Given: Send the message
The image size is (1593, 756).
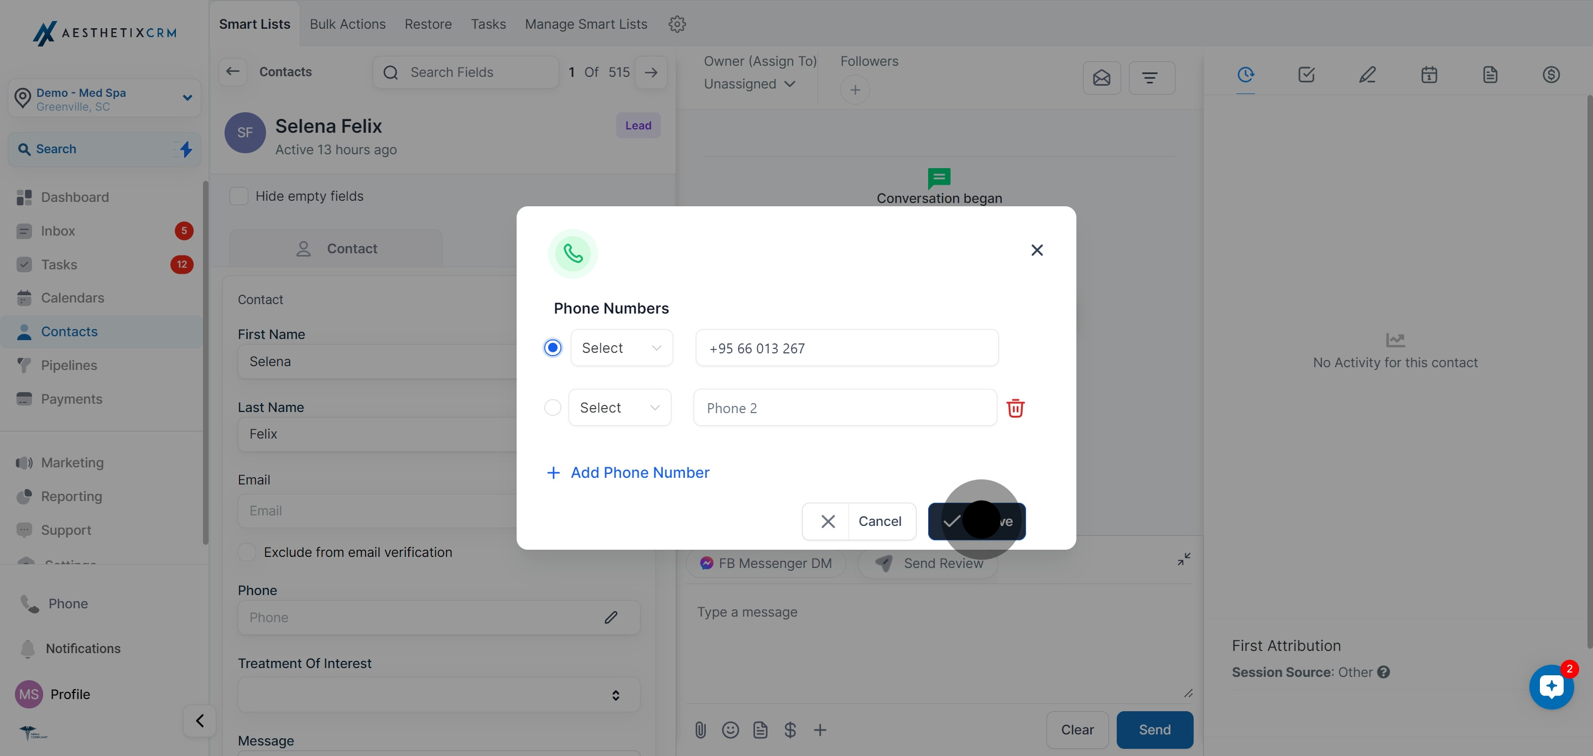Looking at the screenshot, I should (1154, 730).
